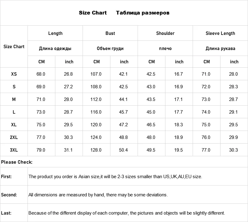
Task: Click the Asian size warning sentence
Action: [x=115, y=177]
